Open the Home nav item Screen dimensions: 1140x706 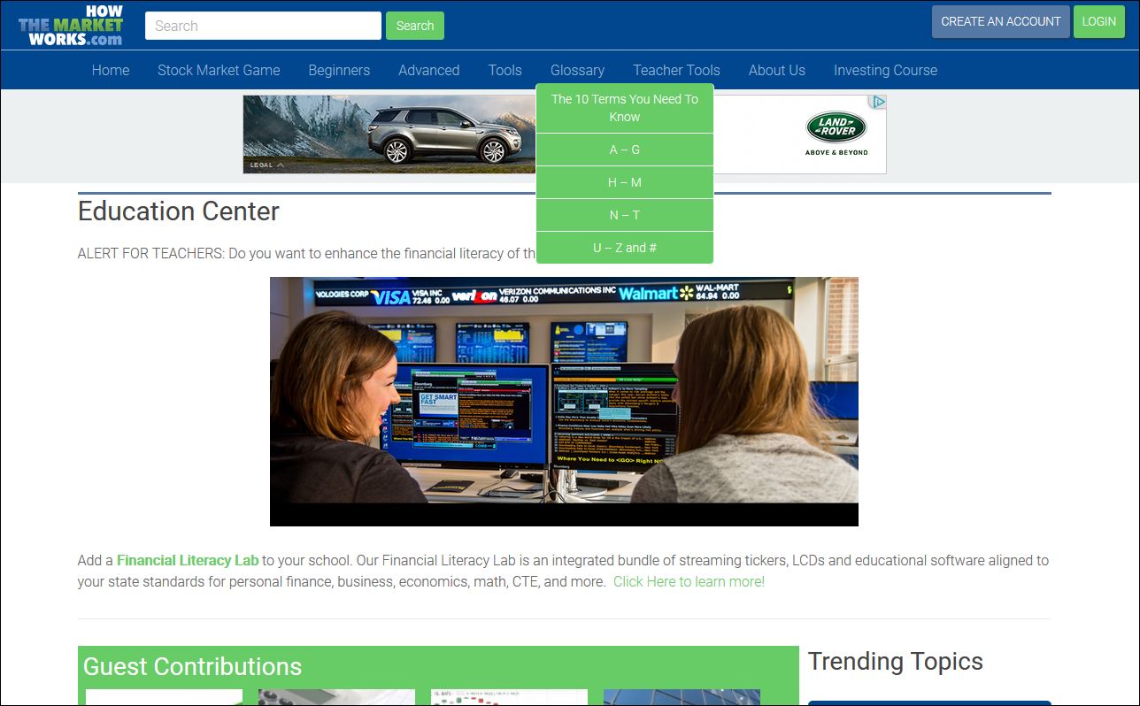pyautogui.click(x=111, y=70)
